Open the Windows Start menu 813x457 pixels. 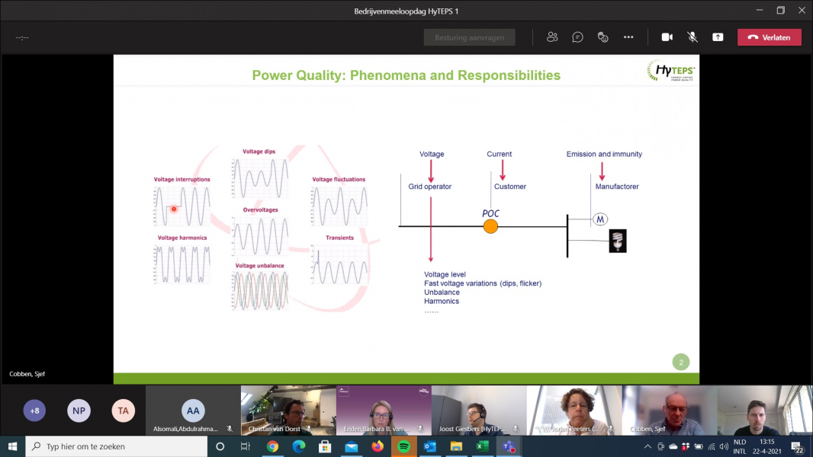[12, 446]
